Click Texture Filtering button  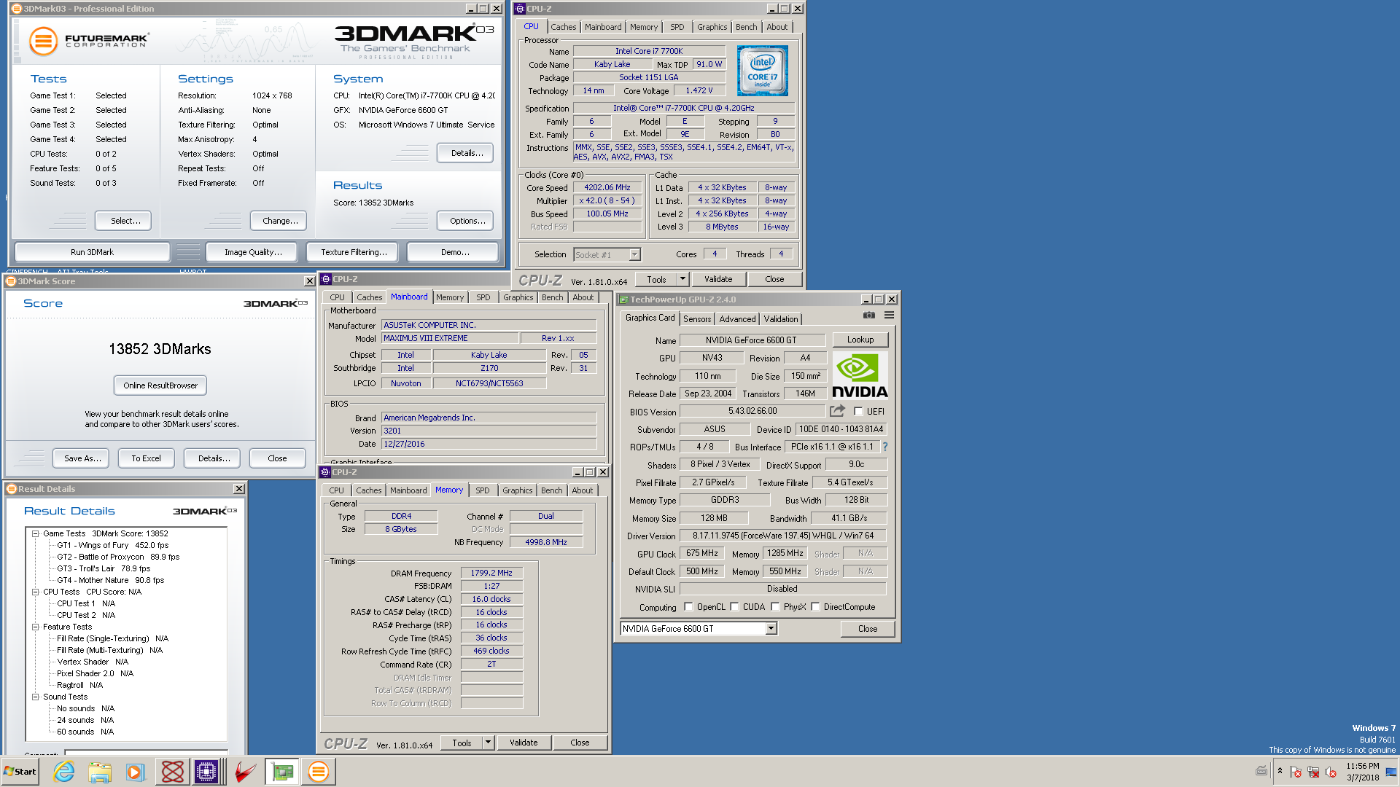coord(354,252)
